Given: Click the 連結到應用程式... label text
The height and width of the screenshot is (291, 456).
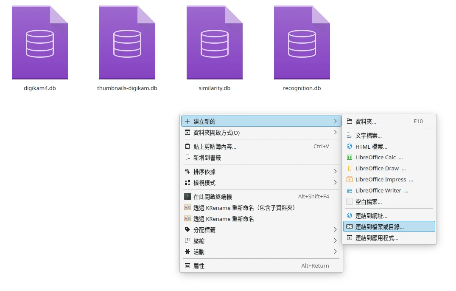Looking at the screenshot, I should [377, 238].
